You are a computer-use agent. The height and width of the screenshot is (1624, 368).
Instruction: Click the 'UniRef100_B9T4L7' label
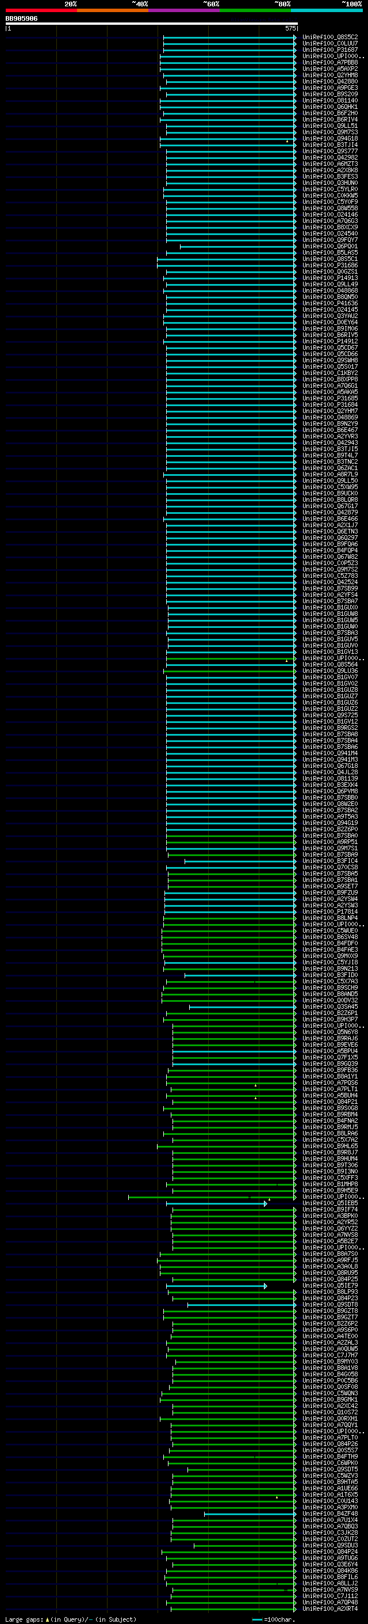330,455
